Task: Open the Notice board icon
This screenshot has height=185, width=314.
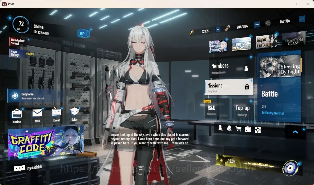Action: tap(17, 114)
